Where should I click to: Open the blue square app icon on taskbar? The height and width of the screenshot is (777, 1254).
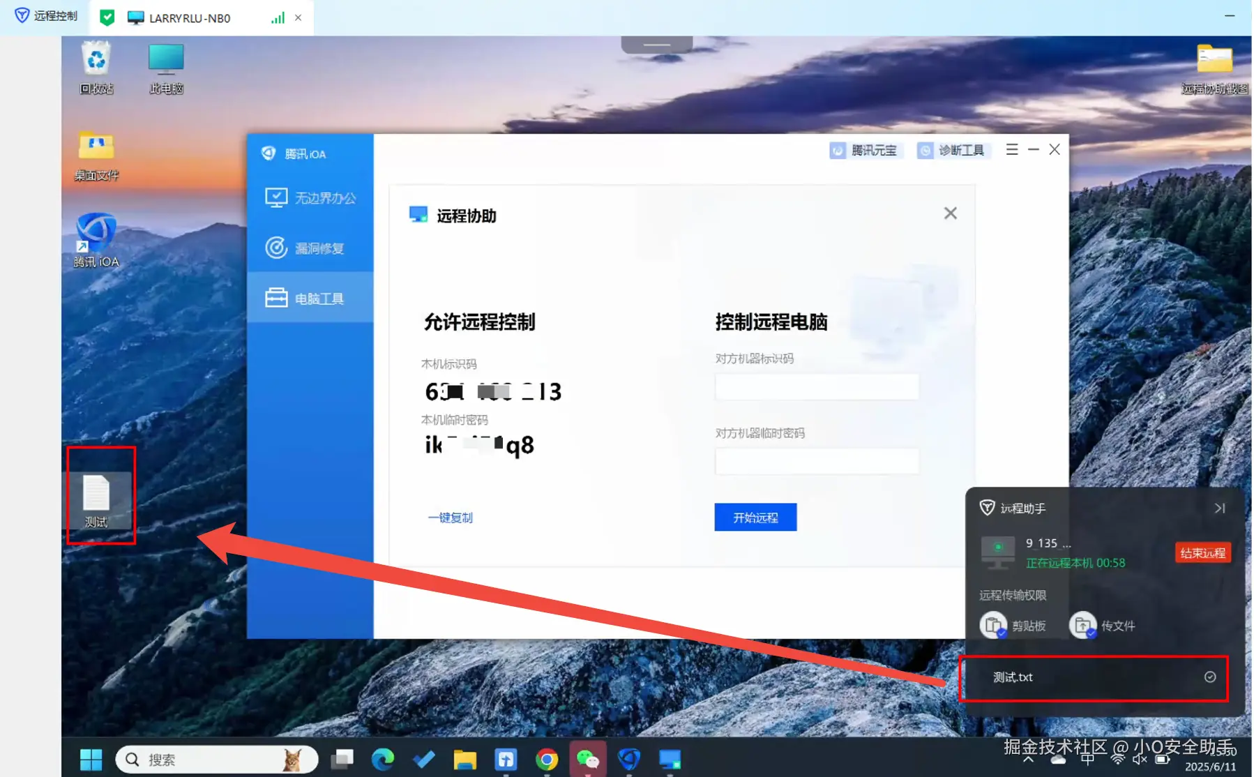(x=506, y=760)
